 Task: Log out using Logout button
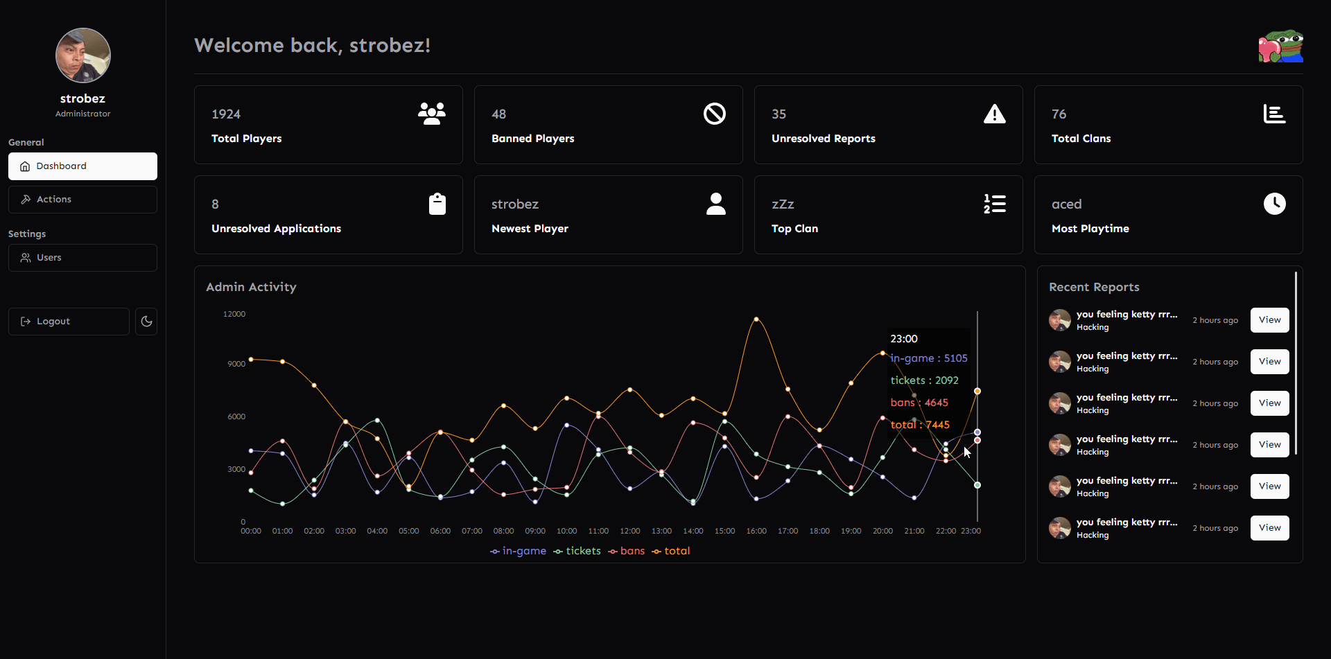point(69,322)
